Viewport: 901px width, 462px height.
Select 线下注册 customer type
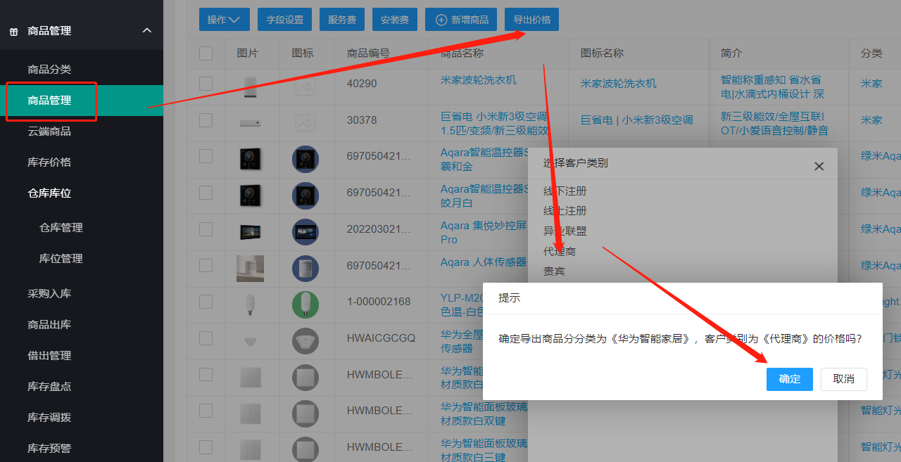tap(565, 191)
